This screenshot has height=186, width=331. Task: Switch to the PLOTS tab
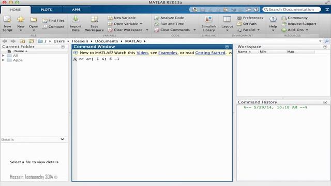tap(46, 10)
